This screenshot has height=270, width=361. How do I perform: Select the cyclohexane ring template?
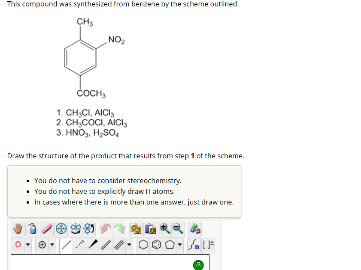pos(143,244)
